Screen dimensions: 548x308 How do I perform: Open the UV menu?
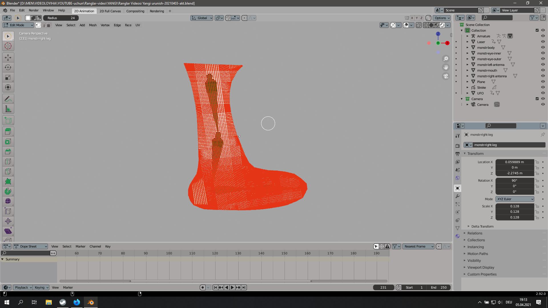click(138, 25)
